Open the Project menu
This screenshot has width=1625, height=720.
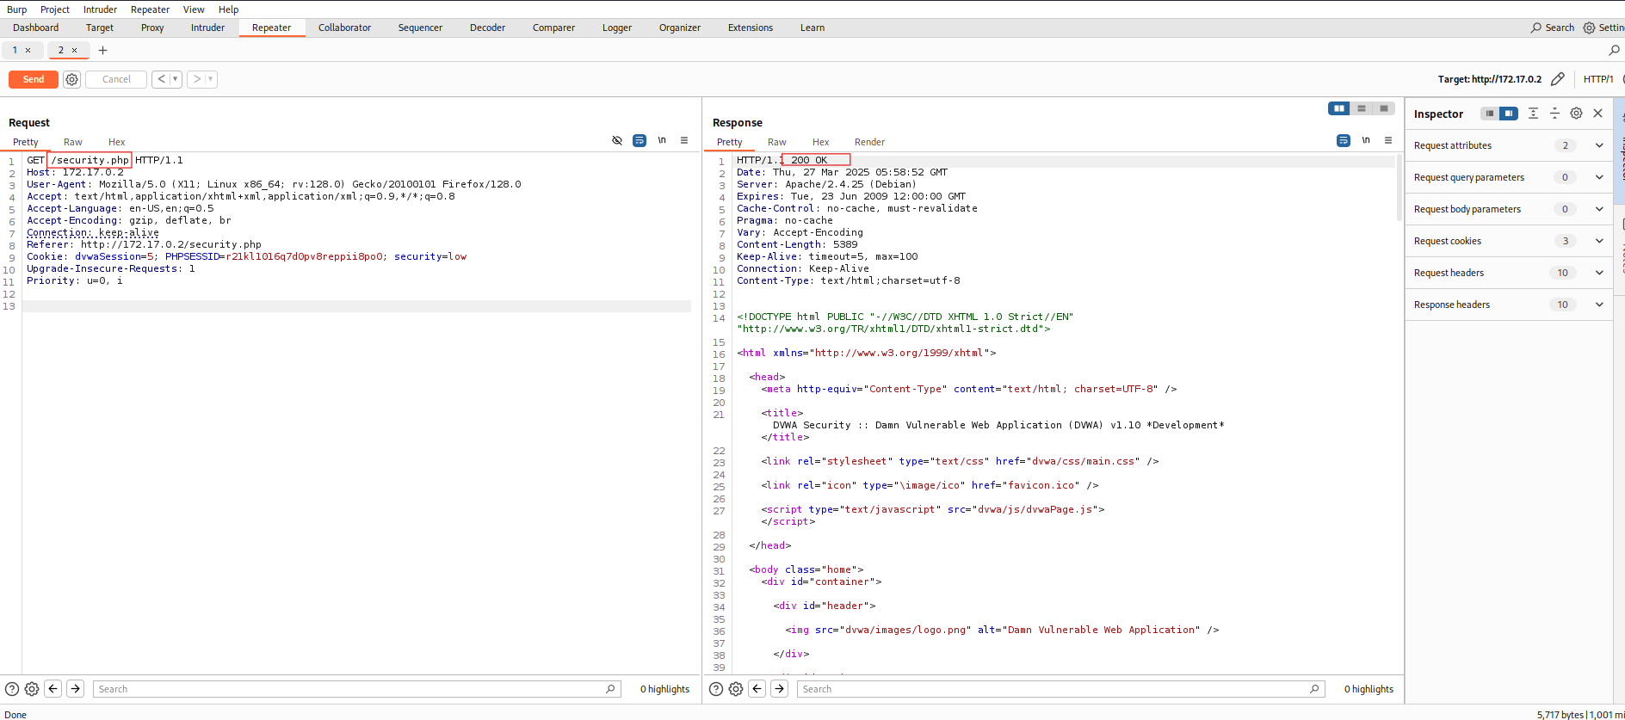(x=55, y=9)
